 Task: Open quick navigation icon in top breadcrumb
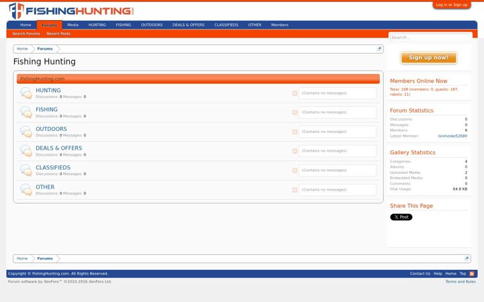379,49
